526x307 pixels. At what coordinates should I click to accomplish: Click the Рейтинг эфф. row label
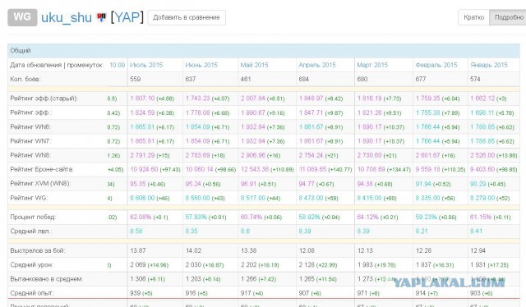[31, 112]
